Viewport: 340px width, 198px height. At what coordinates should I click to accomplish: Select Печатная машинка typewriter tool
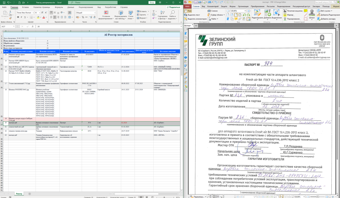pos(293,11)
